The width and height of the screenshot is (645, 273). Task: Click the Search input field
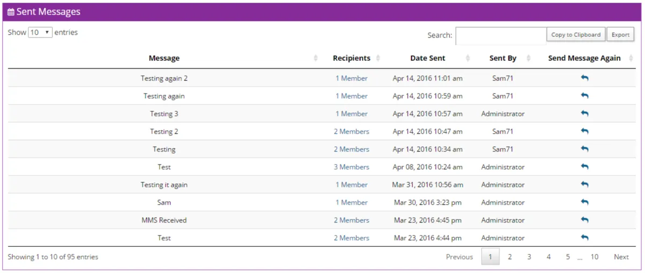click(x=500, y=35)
